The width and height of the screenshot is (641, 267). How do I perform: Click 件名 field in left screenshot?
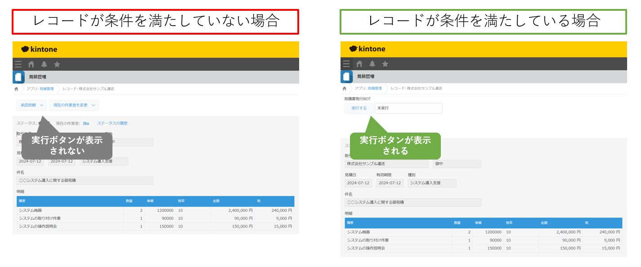click(x=85, y=181)
